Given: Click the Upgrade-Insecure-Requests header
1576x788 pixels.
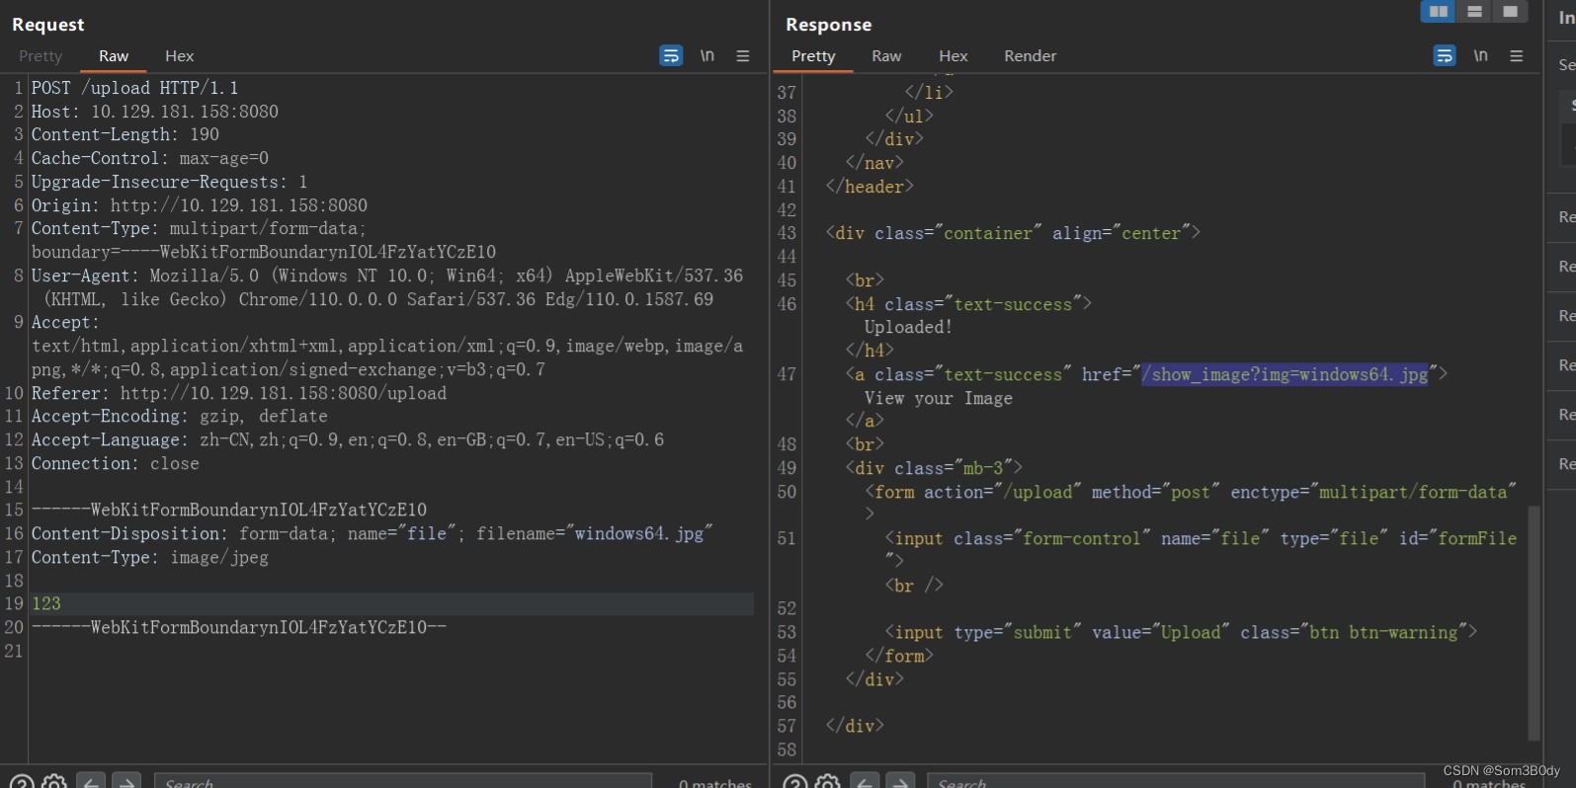Looking at the screenshot, I should tap(169, 182).
